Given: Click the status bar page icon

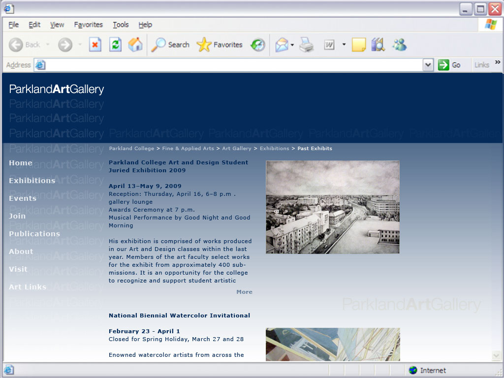Looking at the screenshot, I should coord(9,370).
